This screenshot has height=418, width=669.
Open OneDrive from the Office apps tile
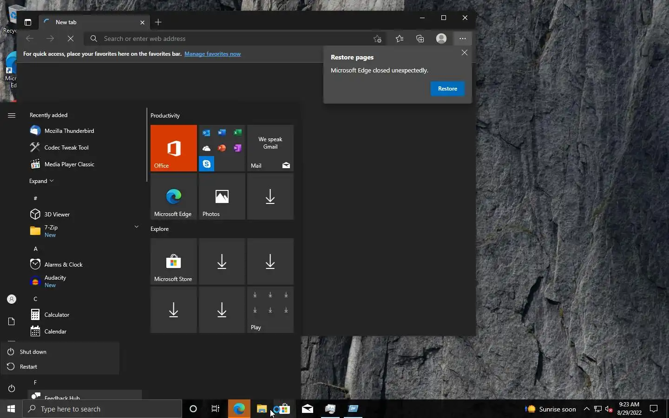click(x=206, y=148)
